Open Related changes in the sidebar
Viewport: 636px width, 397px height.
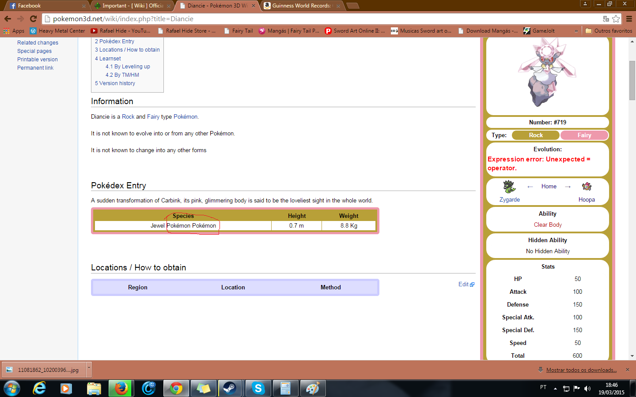[38, 43]
